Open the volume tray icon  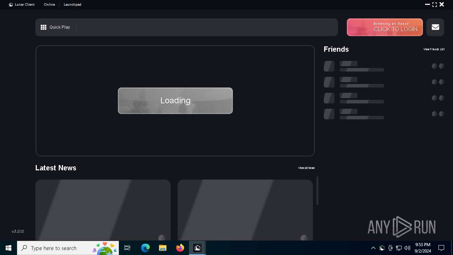click(x=407, y=248)
